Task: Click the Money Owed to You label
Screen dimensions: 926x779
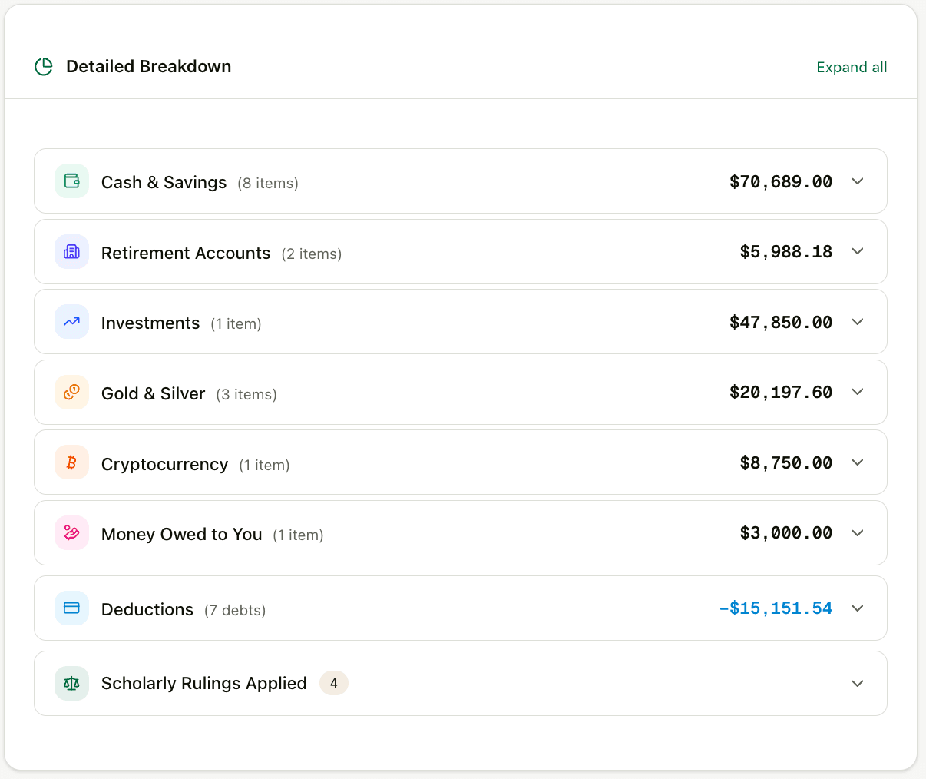Action: click(x=181, y=534)
